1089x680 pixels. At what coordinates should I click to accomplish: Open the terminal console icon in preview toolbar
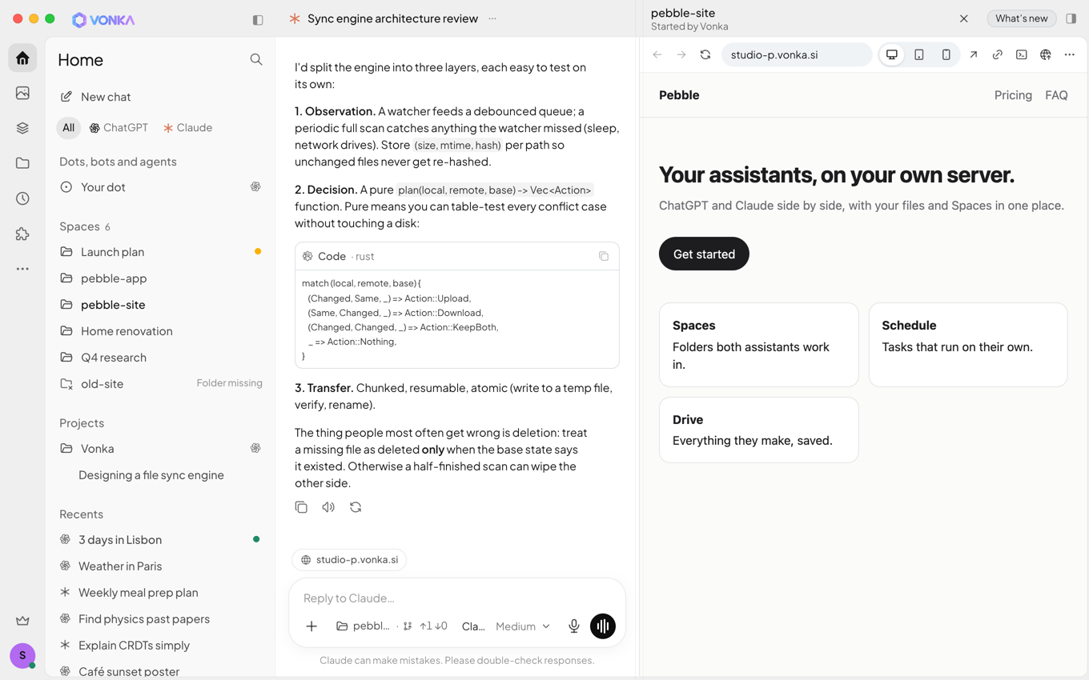point(1022,55)
